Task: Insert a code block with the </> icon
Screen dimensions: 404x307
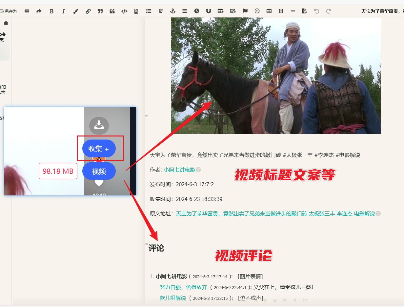Action: click(x=124, y=11)
